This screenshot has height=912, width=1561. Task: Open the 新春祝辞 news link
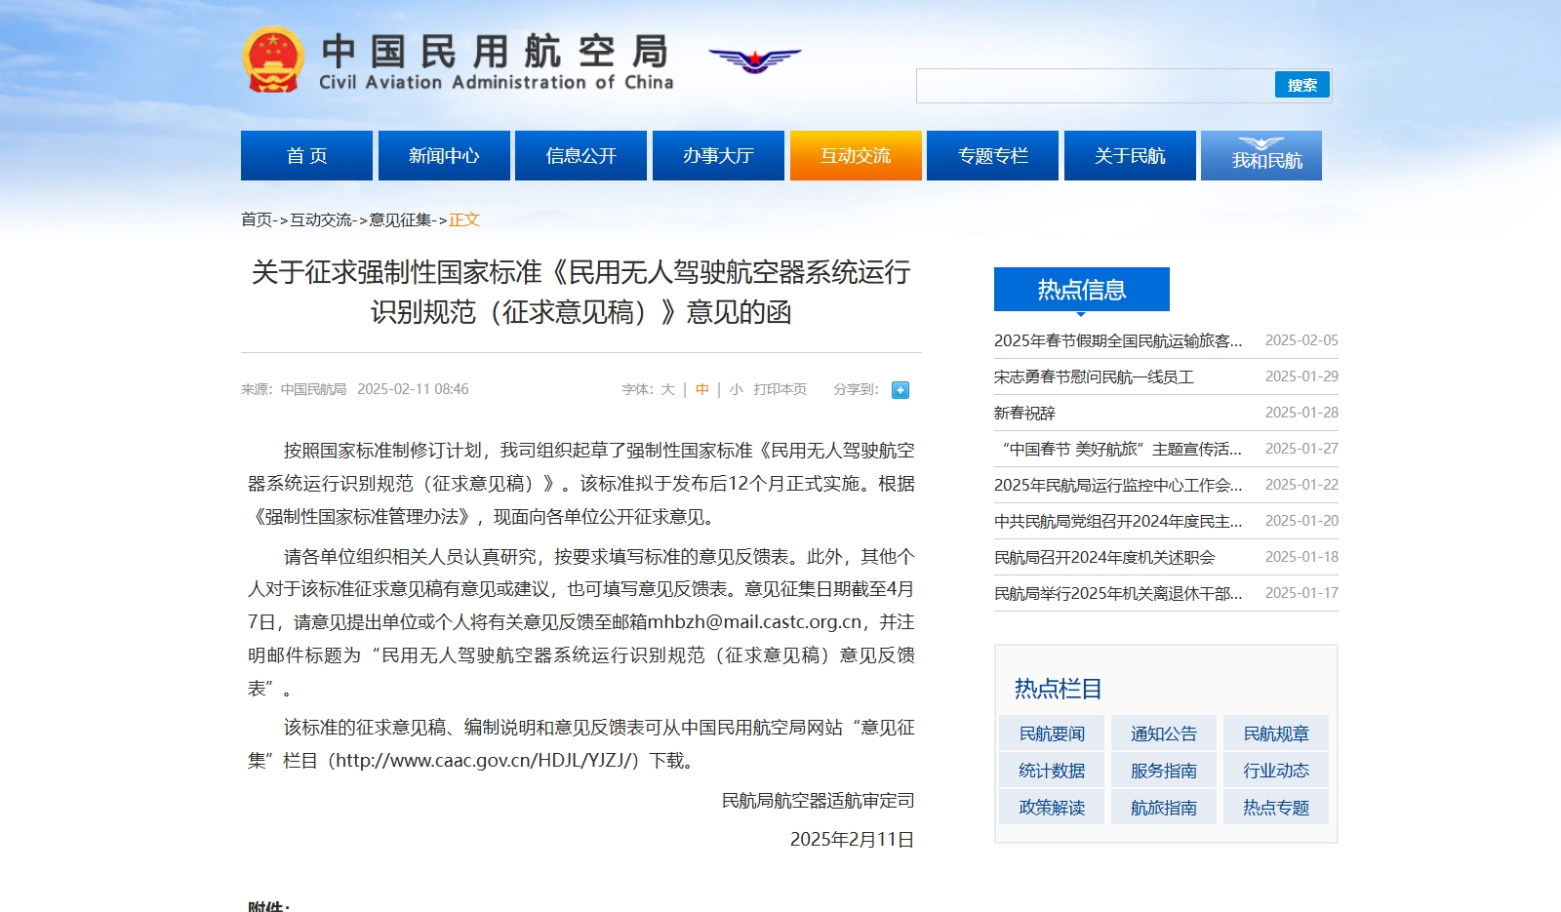coord(1024,414)
